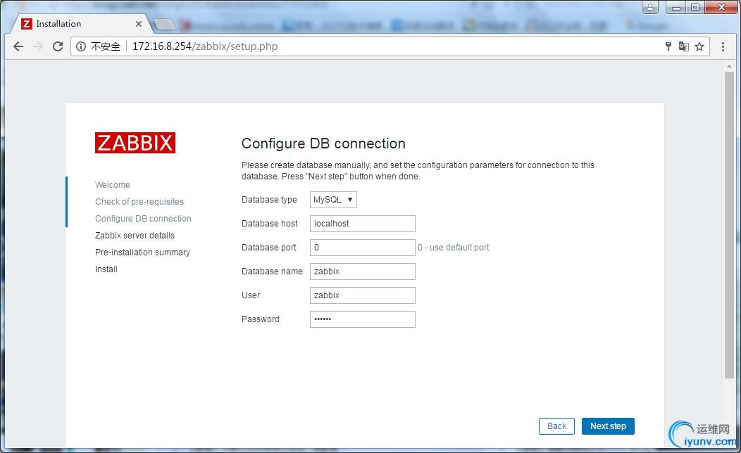Open a new browser tab
Image resolution: width=741 pixels, height=453 pixels.
[164, 24]
